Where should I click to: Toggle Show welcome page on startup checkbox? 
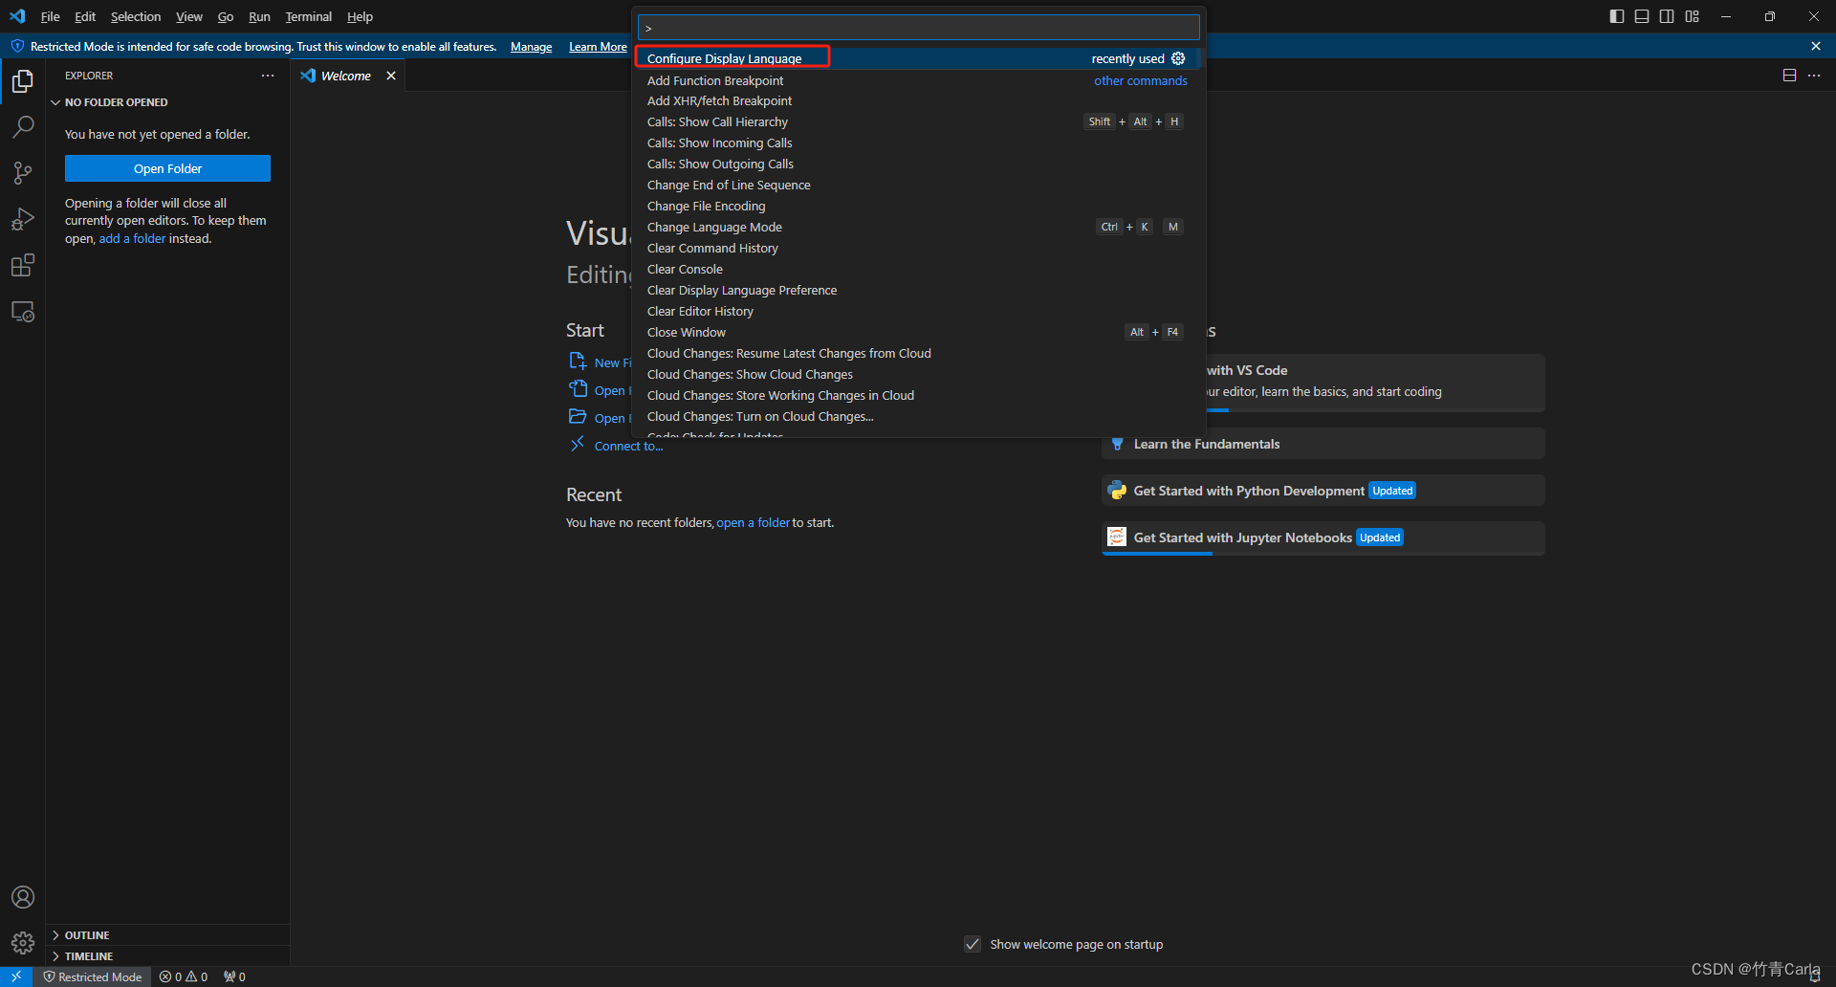(973, 944)
